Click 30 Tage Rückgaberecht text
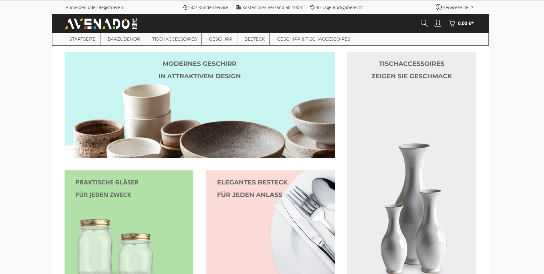This screenshot has width=544, height=274. (339, 7)
